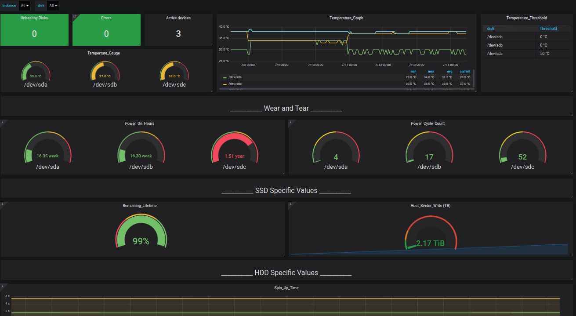576x316 pixels.
Task: Click the yellow /dev/sdb legend color line
Action: [x=225, y=84]
